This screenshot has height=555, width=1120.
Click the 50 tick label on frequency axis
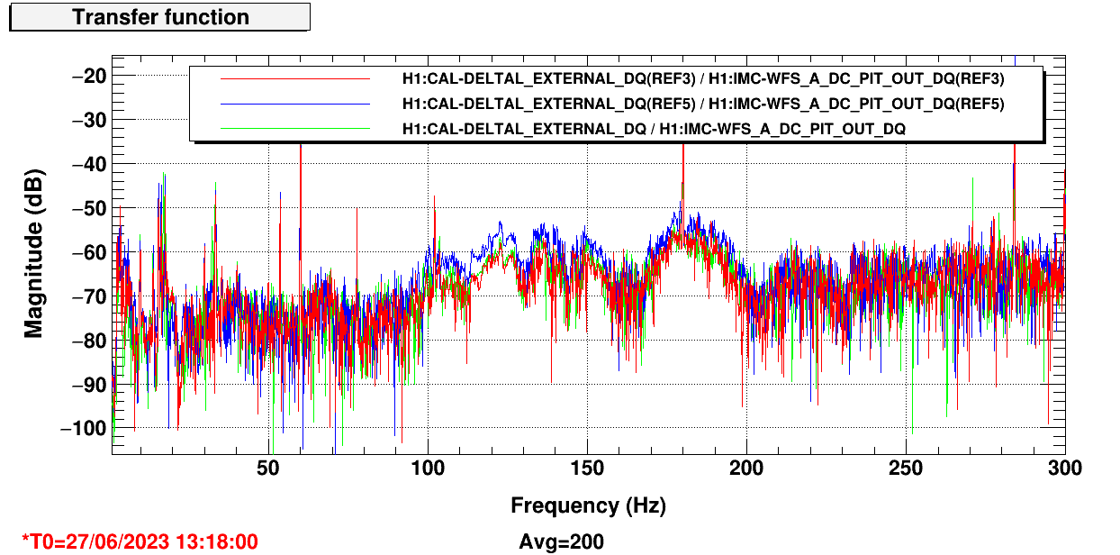(x=268, y=469)
